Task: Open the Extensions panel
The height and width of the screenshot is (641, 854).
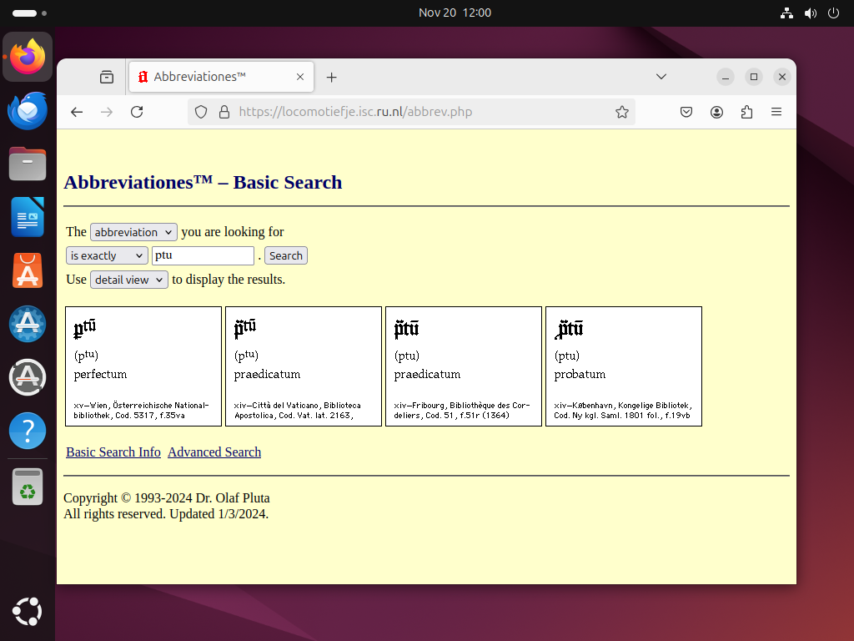Action: pos(746,112)
